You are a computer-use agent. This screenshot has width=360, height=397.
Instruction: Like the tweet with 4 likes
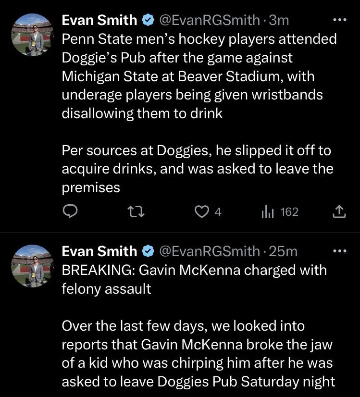pyautogui.click(x=202, y=211)
